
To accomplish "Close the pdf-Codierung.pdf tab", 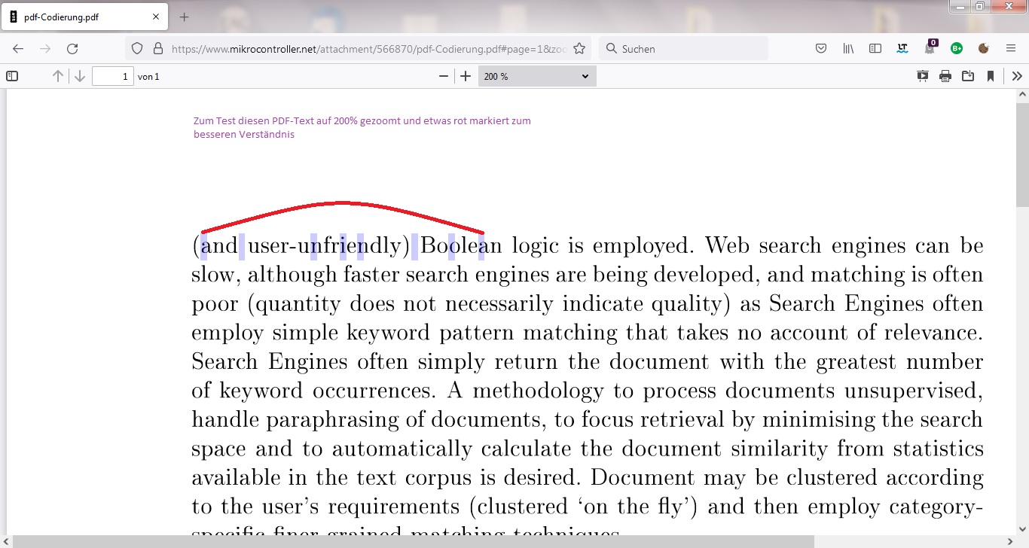I will [155, 17].
